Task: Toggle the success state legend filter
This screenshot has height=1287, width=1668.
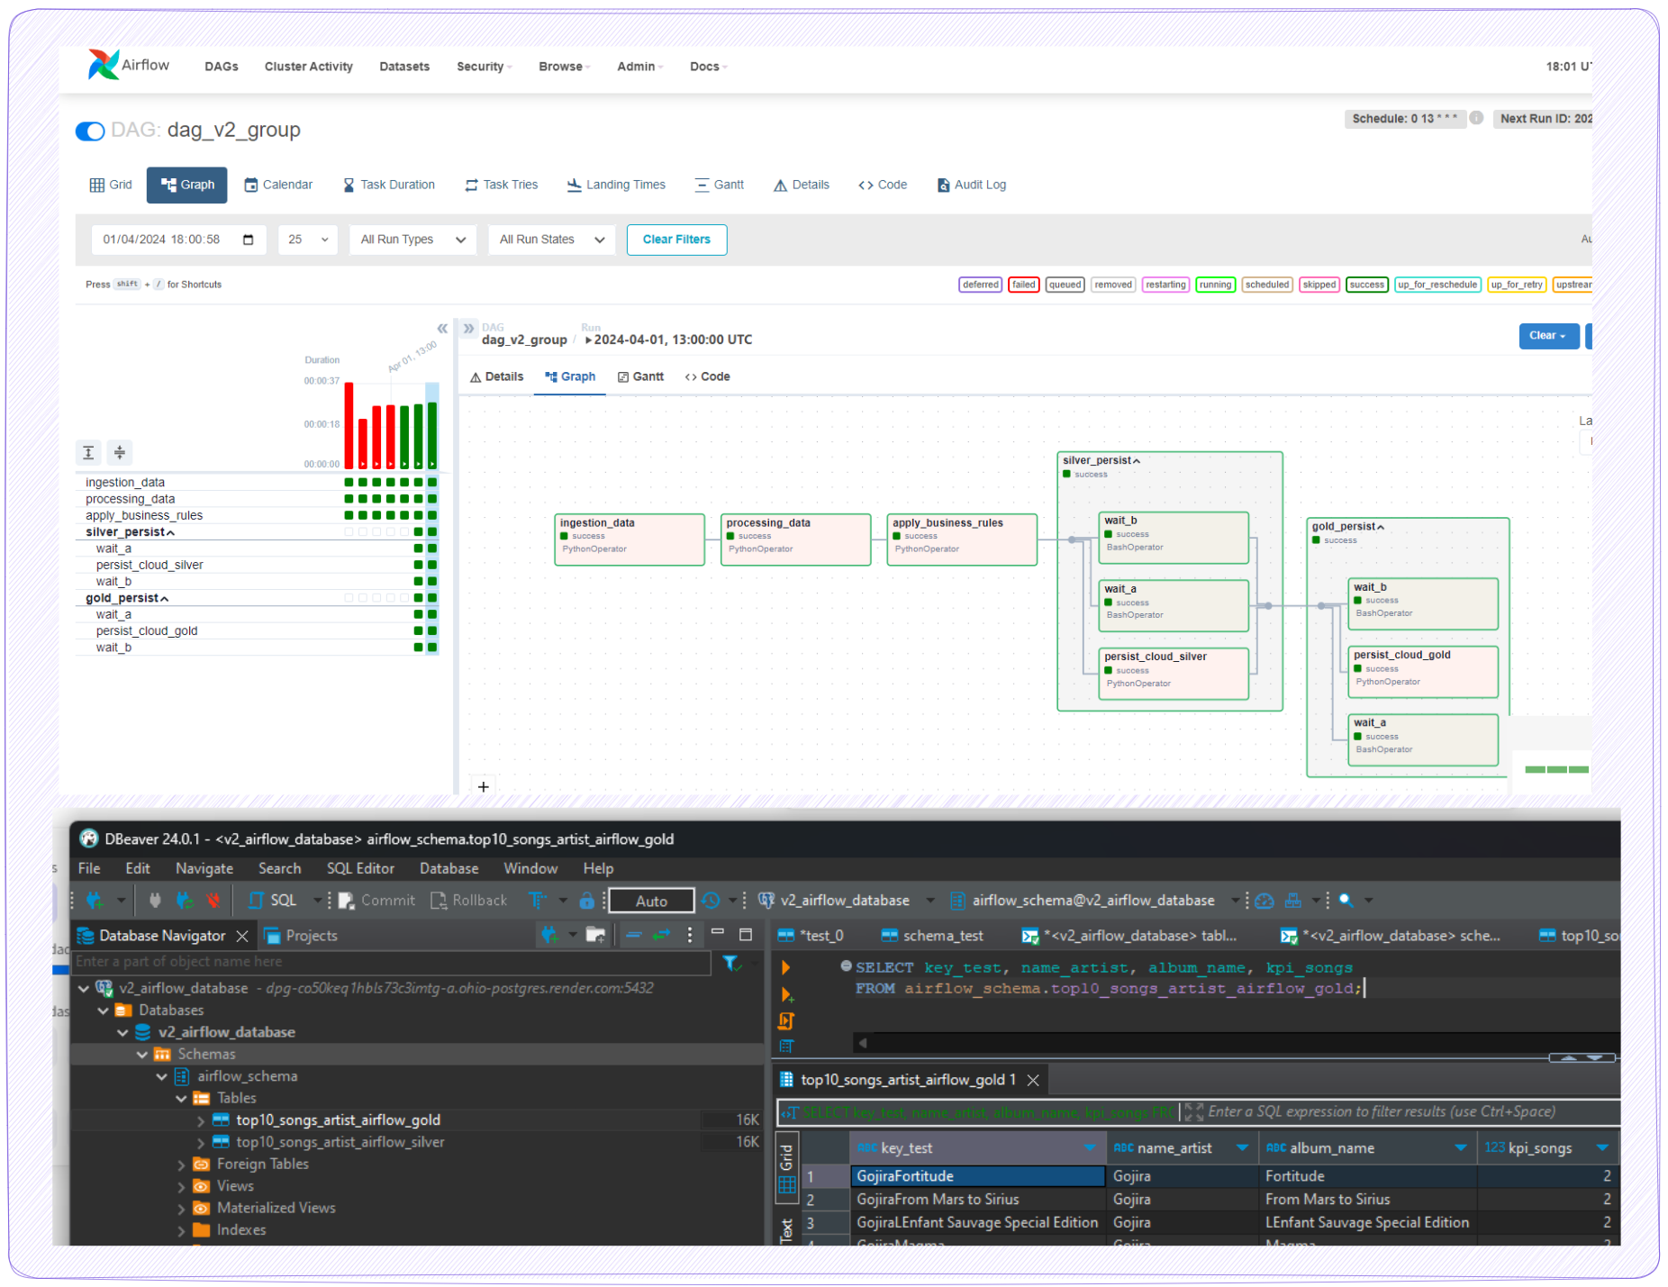Action: 1366,285
